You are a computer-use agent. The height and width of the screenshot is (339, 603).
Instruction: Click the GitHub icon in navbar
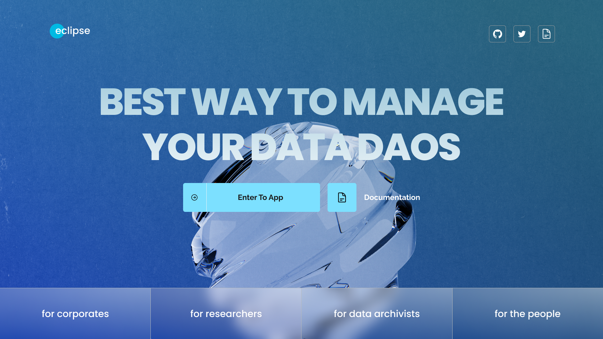[x=497, y=34]
